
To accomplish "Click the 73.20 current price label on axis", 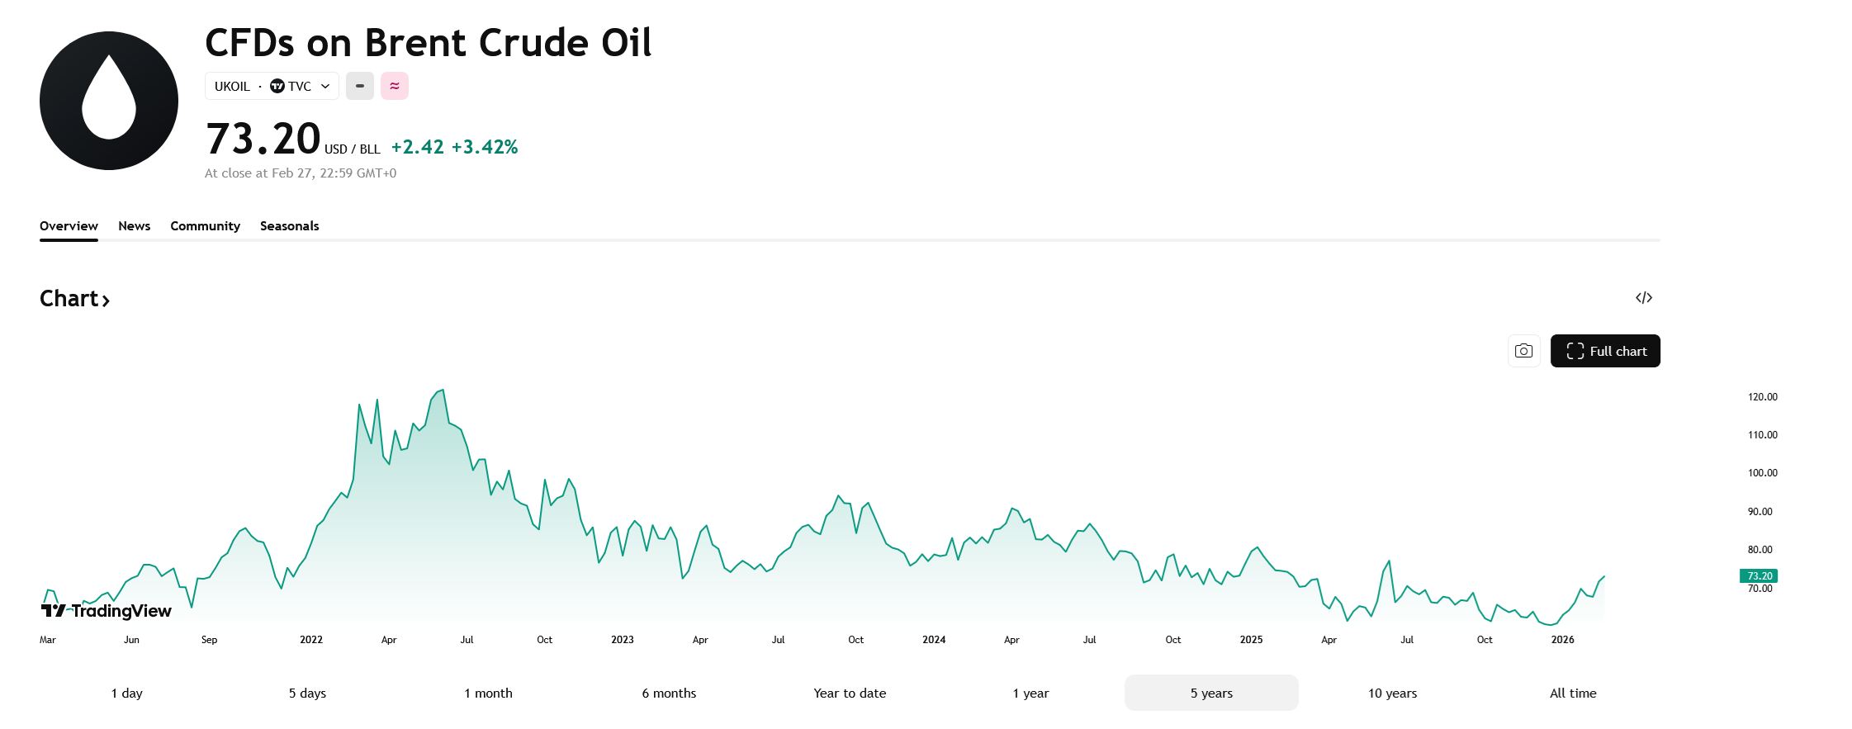I will (1759, 576).
